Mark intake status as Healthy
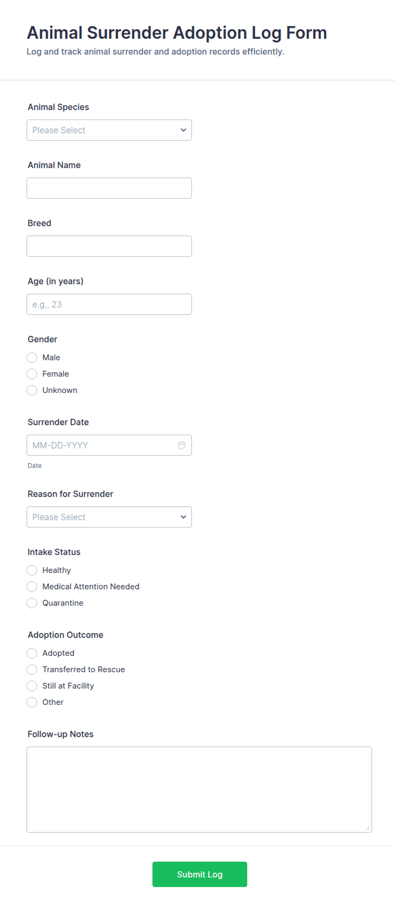Screen dimensions: 395x908 [32, 570]
